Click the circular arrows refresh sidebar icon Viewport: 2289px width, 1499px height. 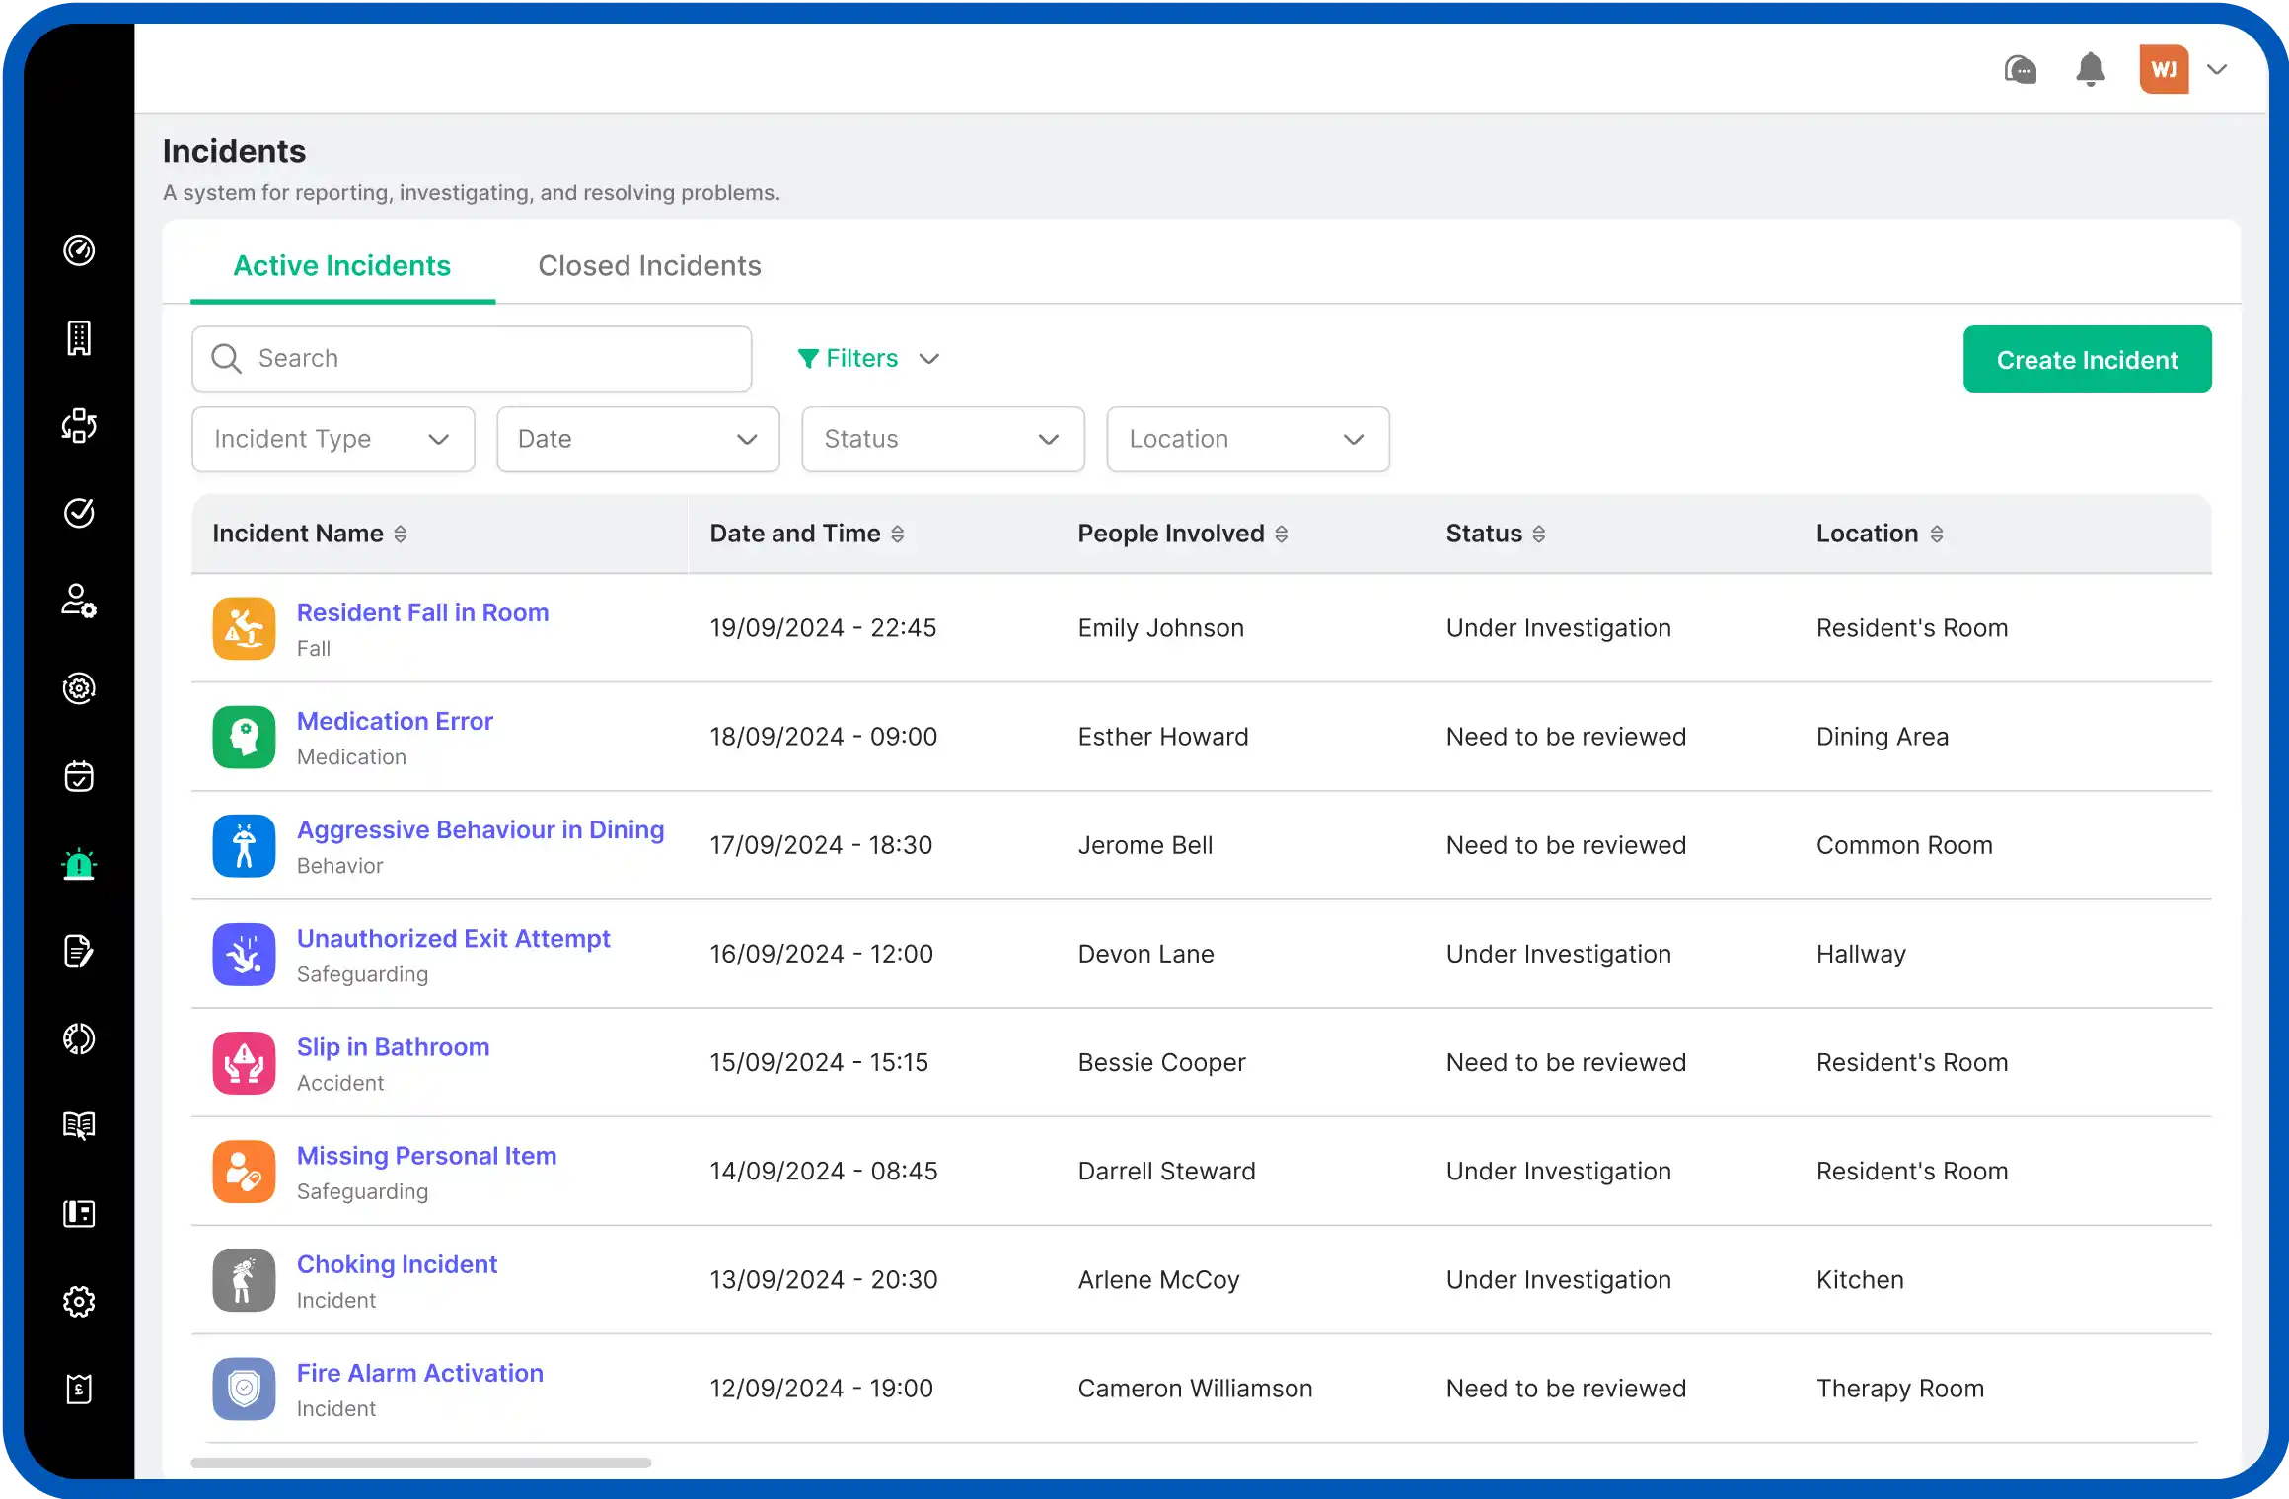coord(79,1038)
